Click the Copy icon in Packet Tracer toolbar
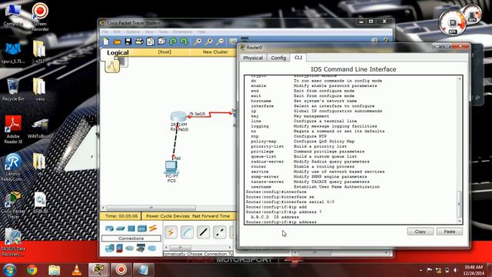The height and width of the screenshot is (277, 492). [x=151, y=42]
